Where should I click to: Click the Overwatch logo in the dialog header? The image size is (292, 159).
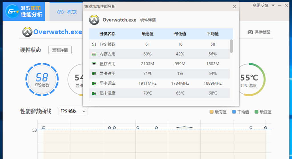coord(94,20)
